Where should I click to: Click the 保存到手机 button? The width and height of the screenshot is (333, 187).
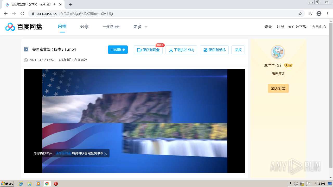214,50
